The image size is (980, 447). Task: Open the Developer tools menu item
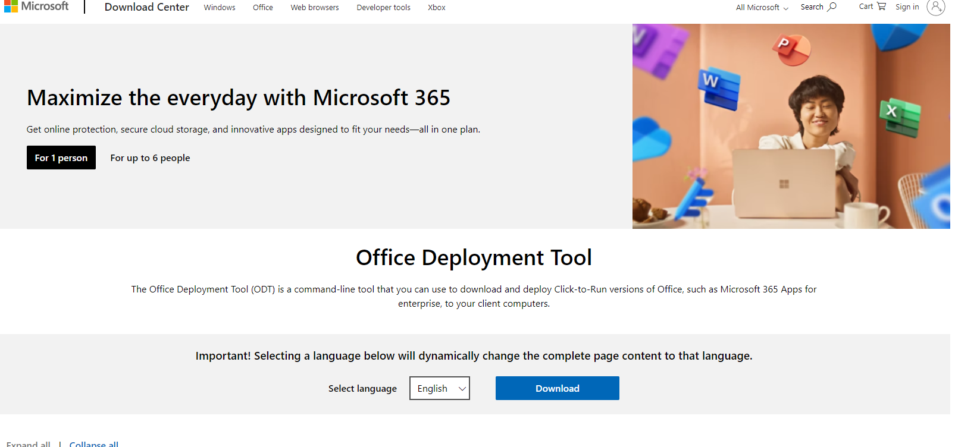(x=384, y=8)
